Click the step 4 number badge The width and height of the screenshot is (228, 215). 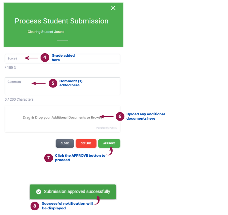point(45,58)
